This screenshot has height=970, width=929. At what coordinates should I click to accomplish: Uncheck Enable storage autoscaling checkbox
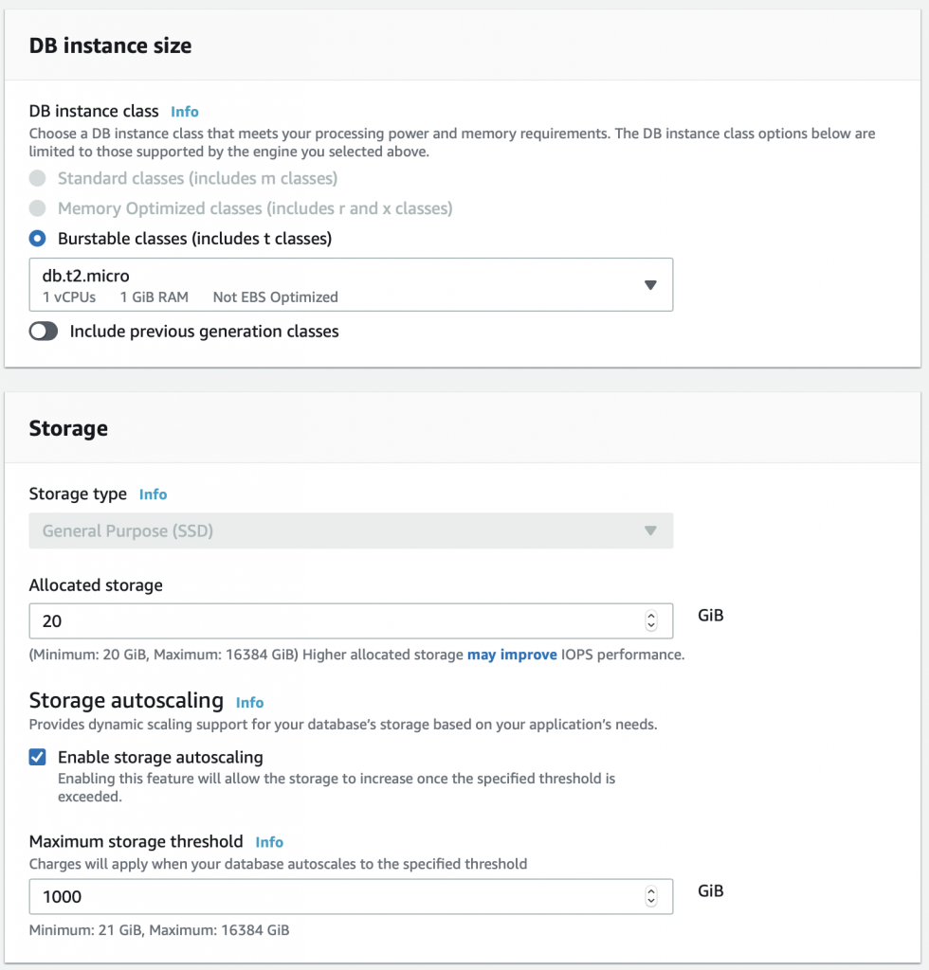point(37,757)
